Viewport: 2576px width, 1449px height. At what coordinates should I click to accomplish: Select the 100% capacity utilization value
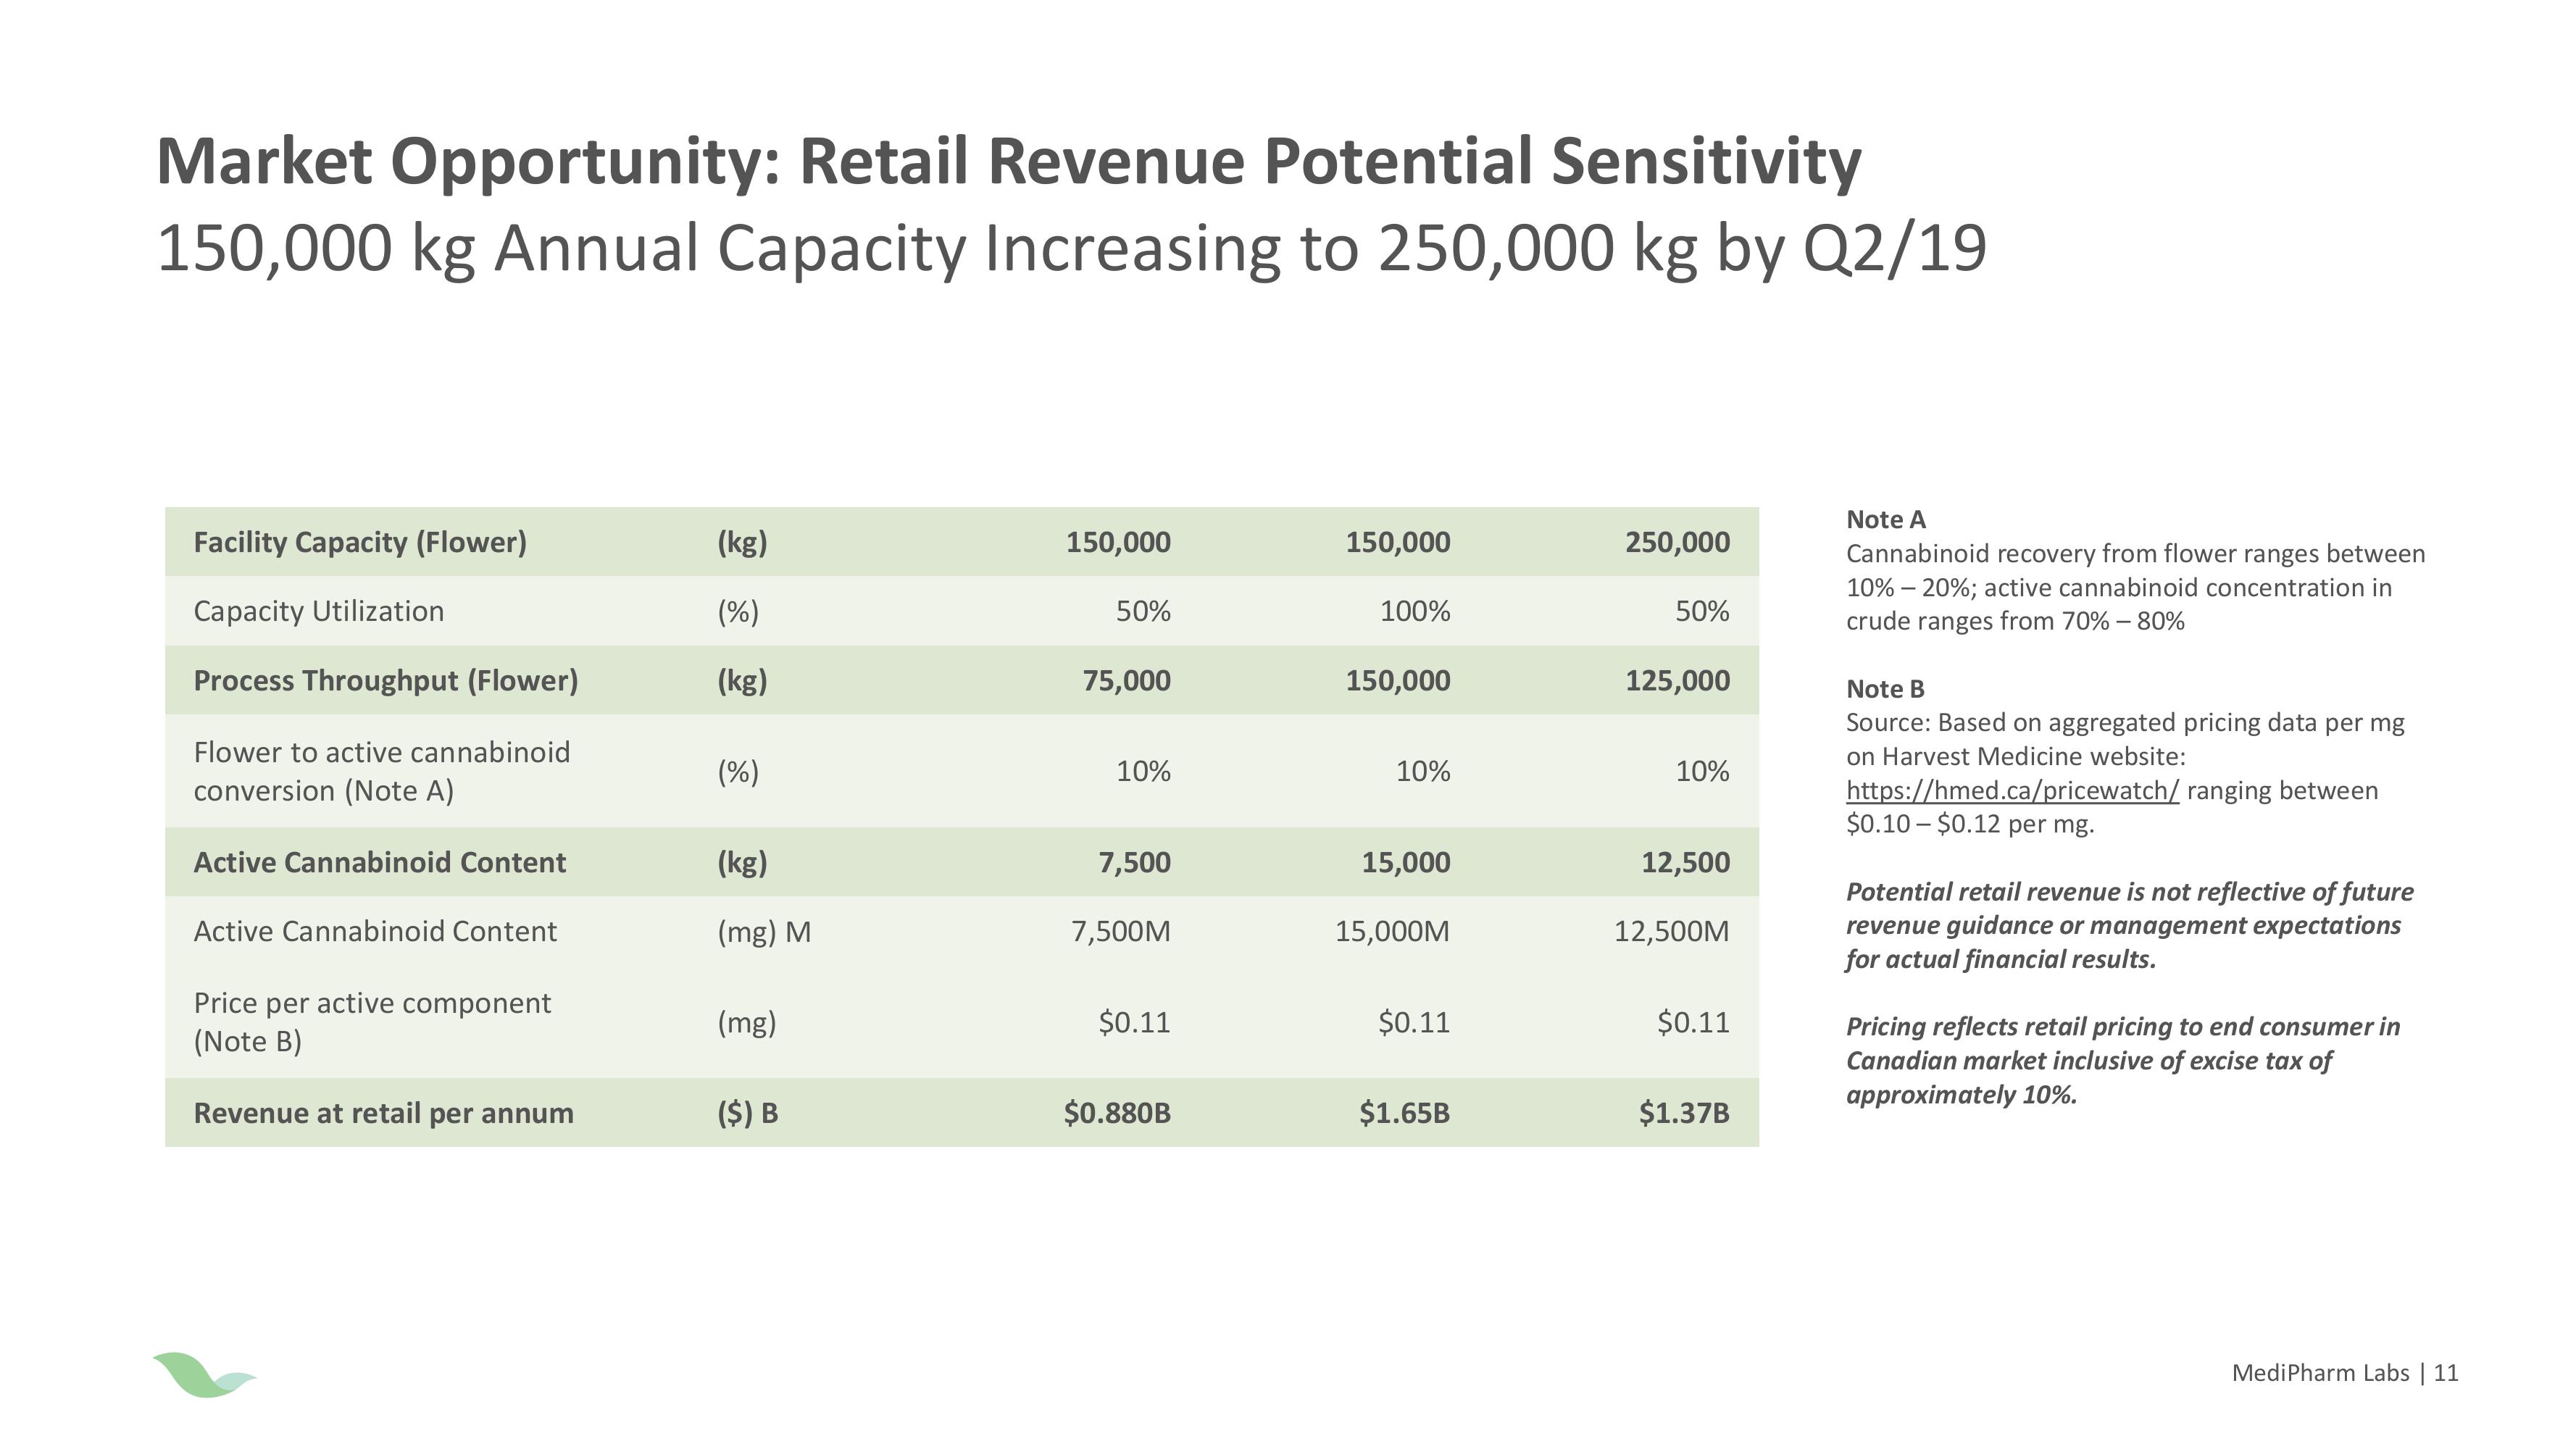click(x=1415, y=611)
